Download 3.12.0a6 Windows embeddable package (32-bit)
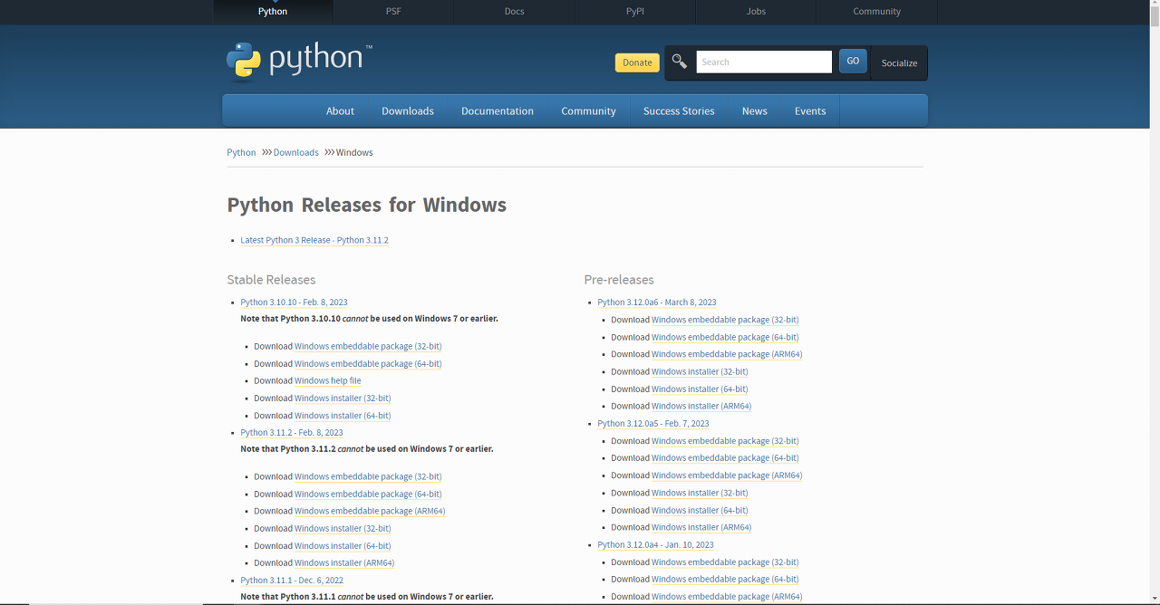Screen dimensions: 1160x605 tap(725, 320)
